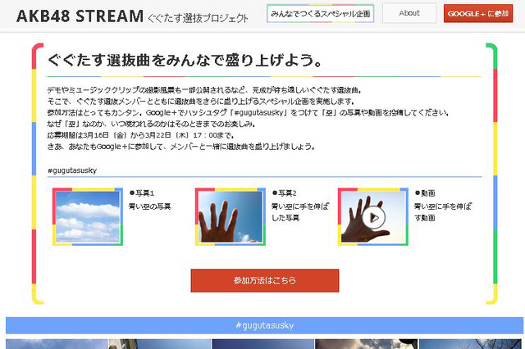The height and width of the screenshot is (349, 525).
Task: Click the ぐぐたす選抜プロジェクト subtitle text
Action: (x=198, y=18)
